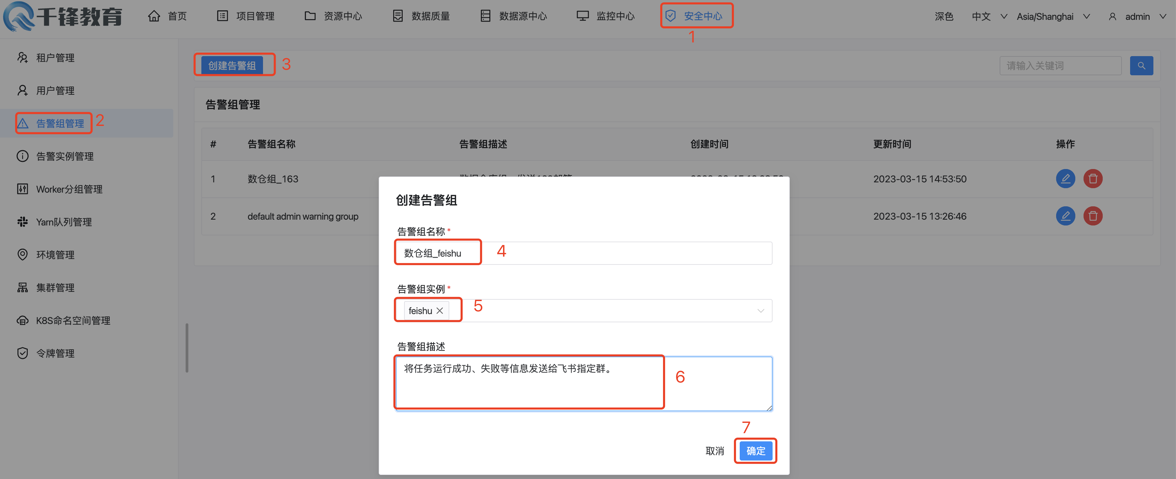Click edit icon for 数仓组_163 row
The image size is (1176, 479).
[1065, 178]
